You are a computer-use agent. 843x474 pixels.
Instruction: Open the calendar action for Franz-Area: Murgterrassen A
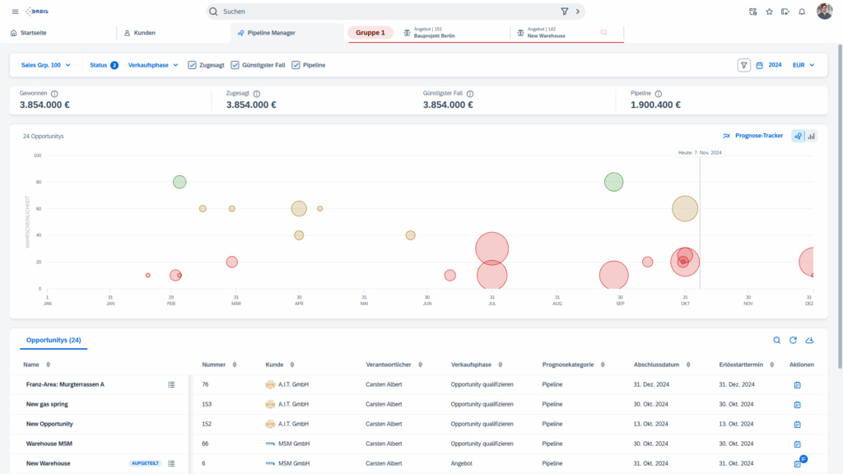tap(795, 383)
